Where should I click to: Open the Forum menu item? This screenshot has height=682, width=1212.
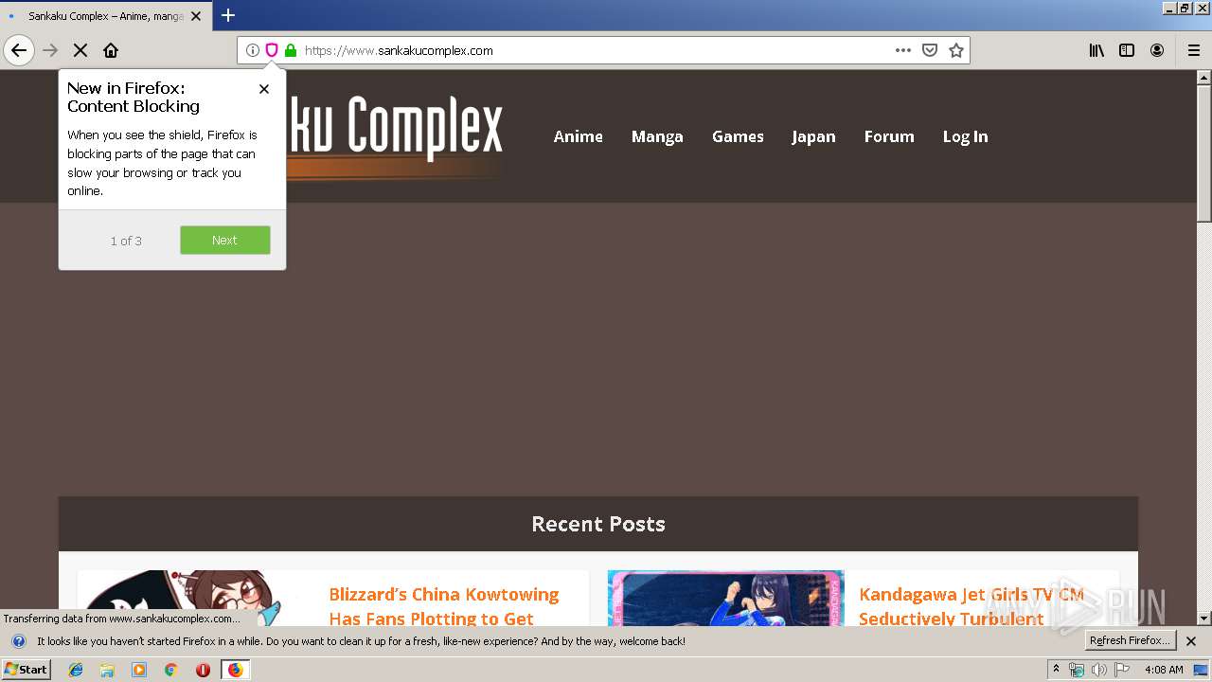pyautogui.click(x=889, y=136)
